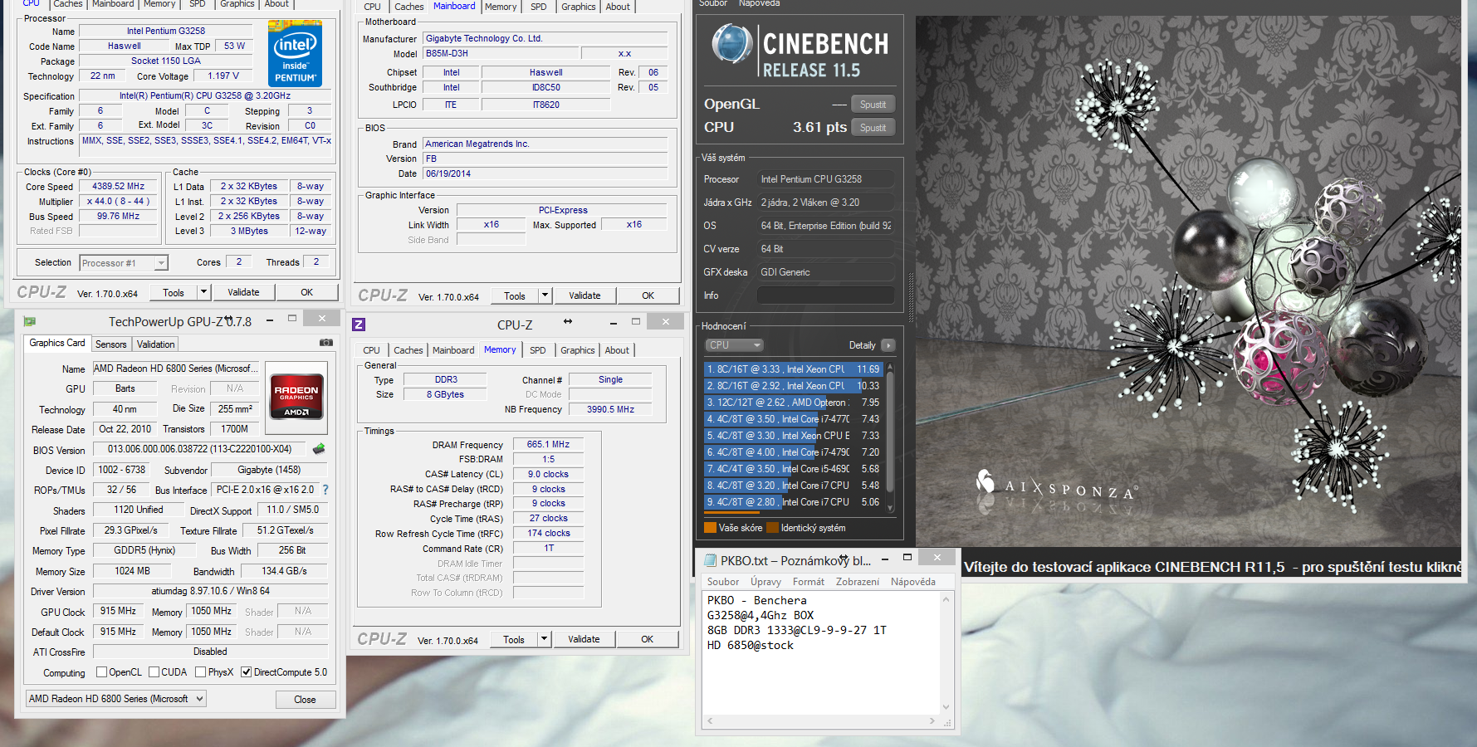Click the Intel inside Pentium logo

pyautogui.click(x=295, y=54)
